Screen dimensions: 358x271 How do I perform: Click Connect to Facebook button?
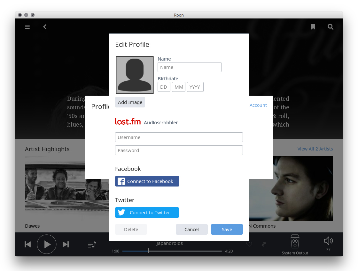147,181
